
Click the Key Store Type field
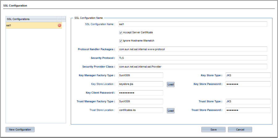coord(248,75)
